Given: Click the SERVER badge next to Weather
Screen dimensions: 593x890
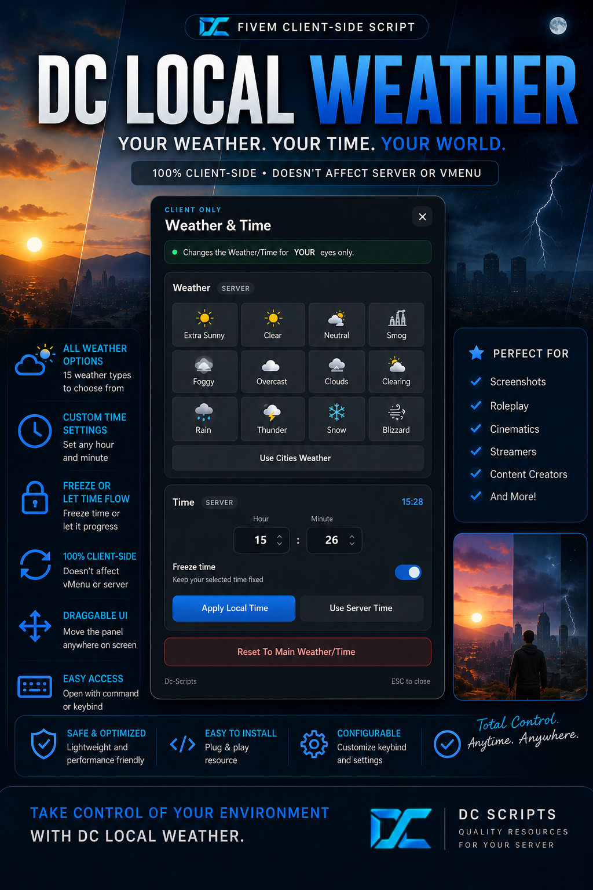Looking at the screenshot, I should click(236, 289).
